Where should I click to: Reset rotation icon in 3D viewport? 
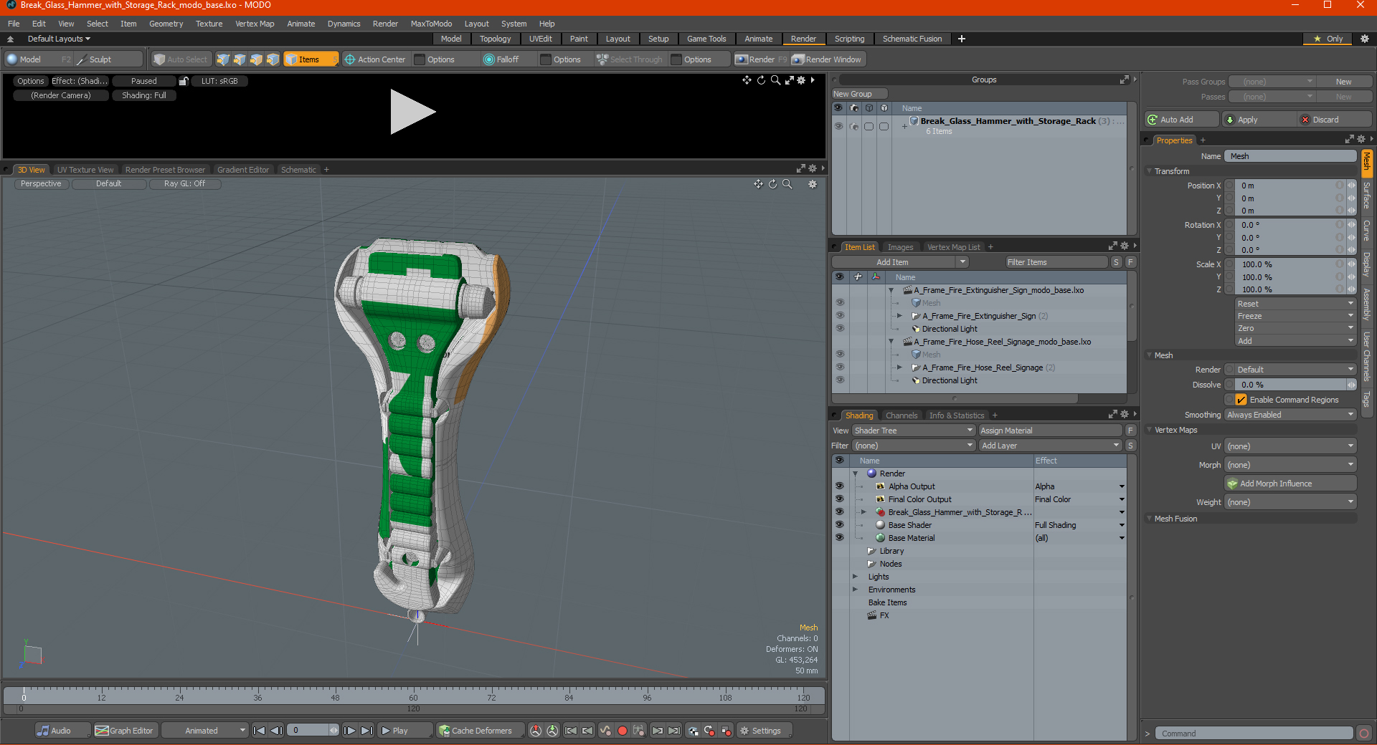(772, 184)
